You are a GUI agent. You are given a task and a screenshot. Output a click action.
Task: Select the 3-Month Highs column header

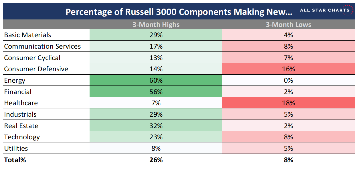156,25
